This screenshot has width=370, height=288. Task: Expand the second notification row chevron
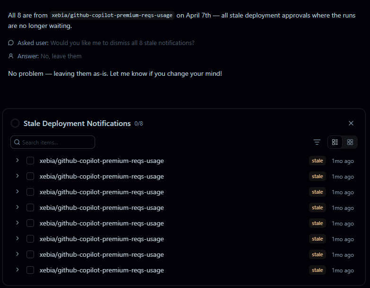[x=17, y=176]
